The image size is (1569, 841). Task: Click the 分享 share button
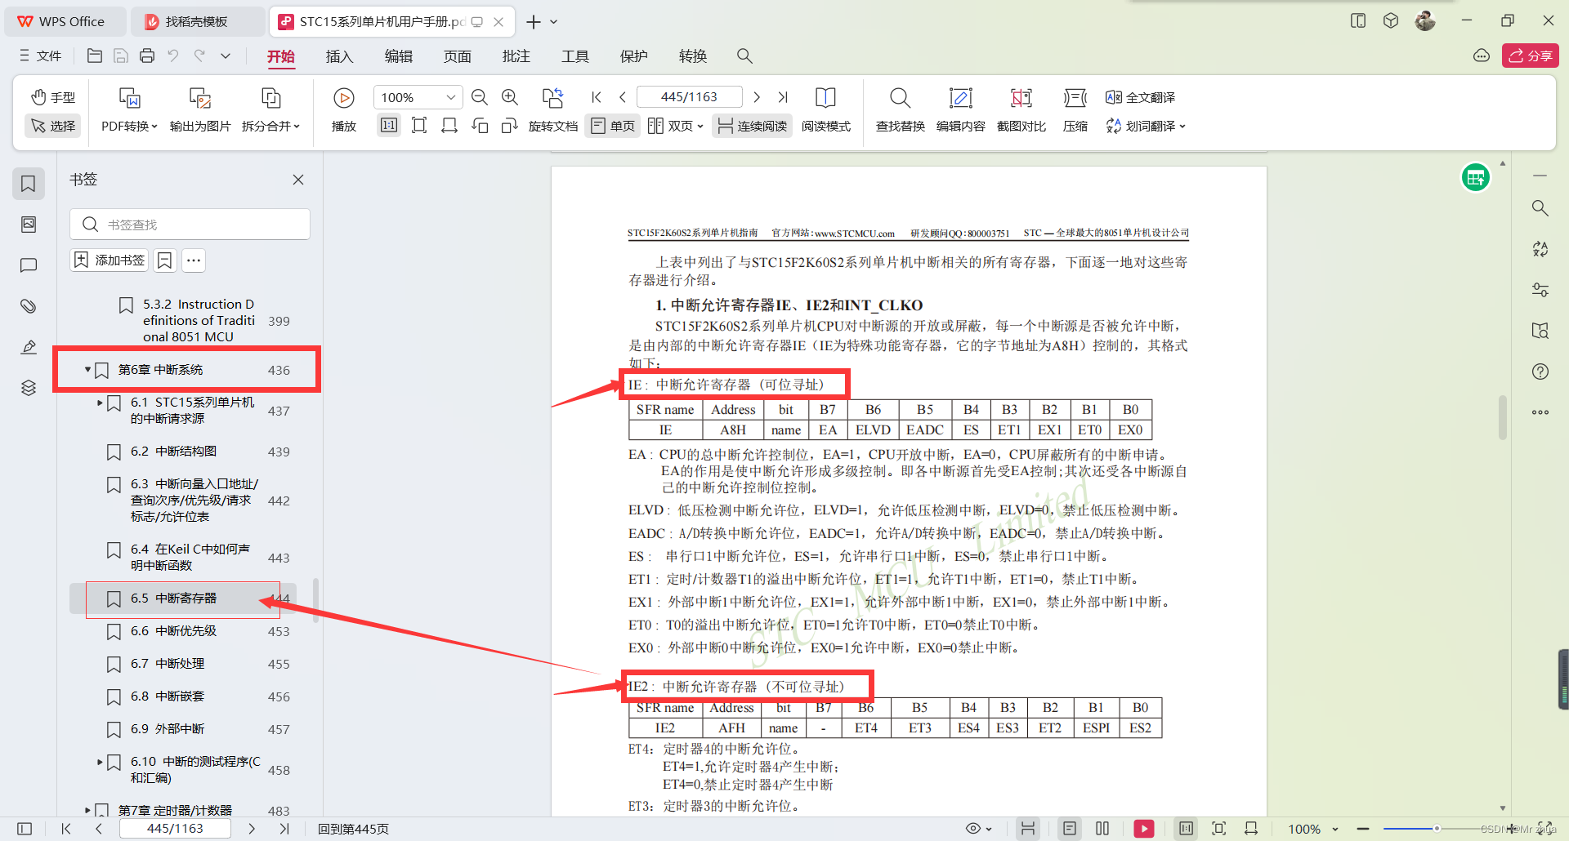pos(1530,56)
